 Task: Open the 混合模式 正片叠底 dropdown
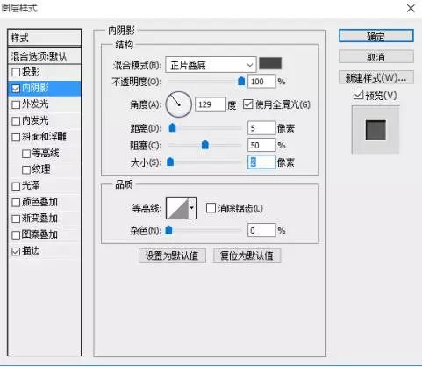coord(211,65)
